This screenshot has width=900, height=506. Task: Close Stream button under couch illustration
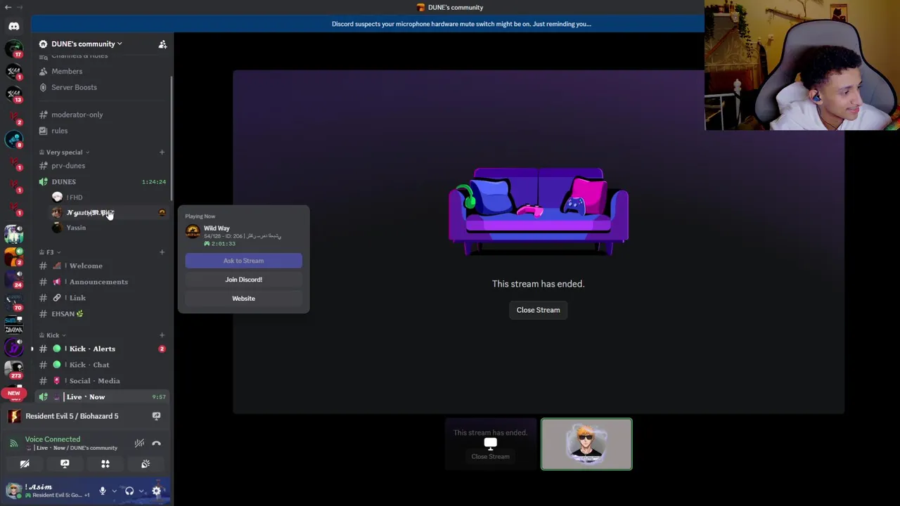point(538,310)
